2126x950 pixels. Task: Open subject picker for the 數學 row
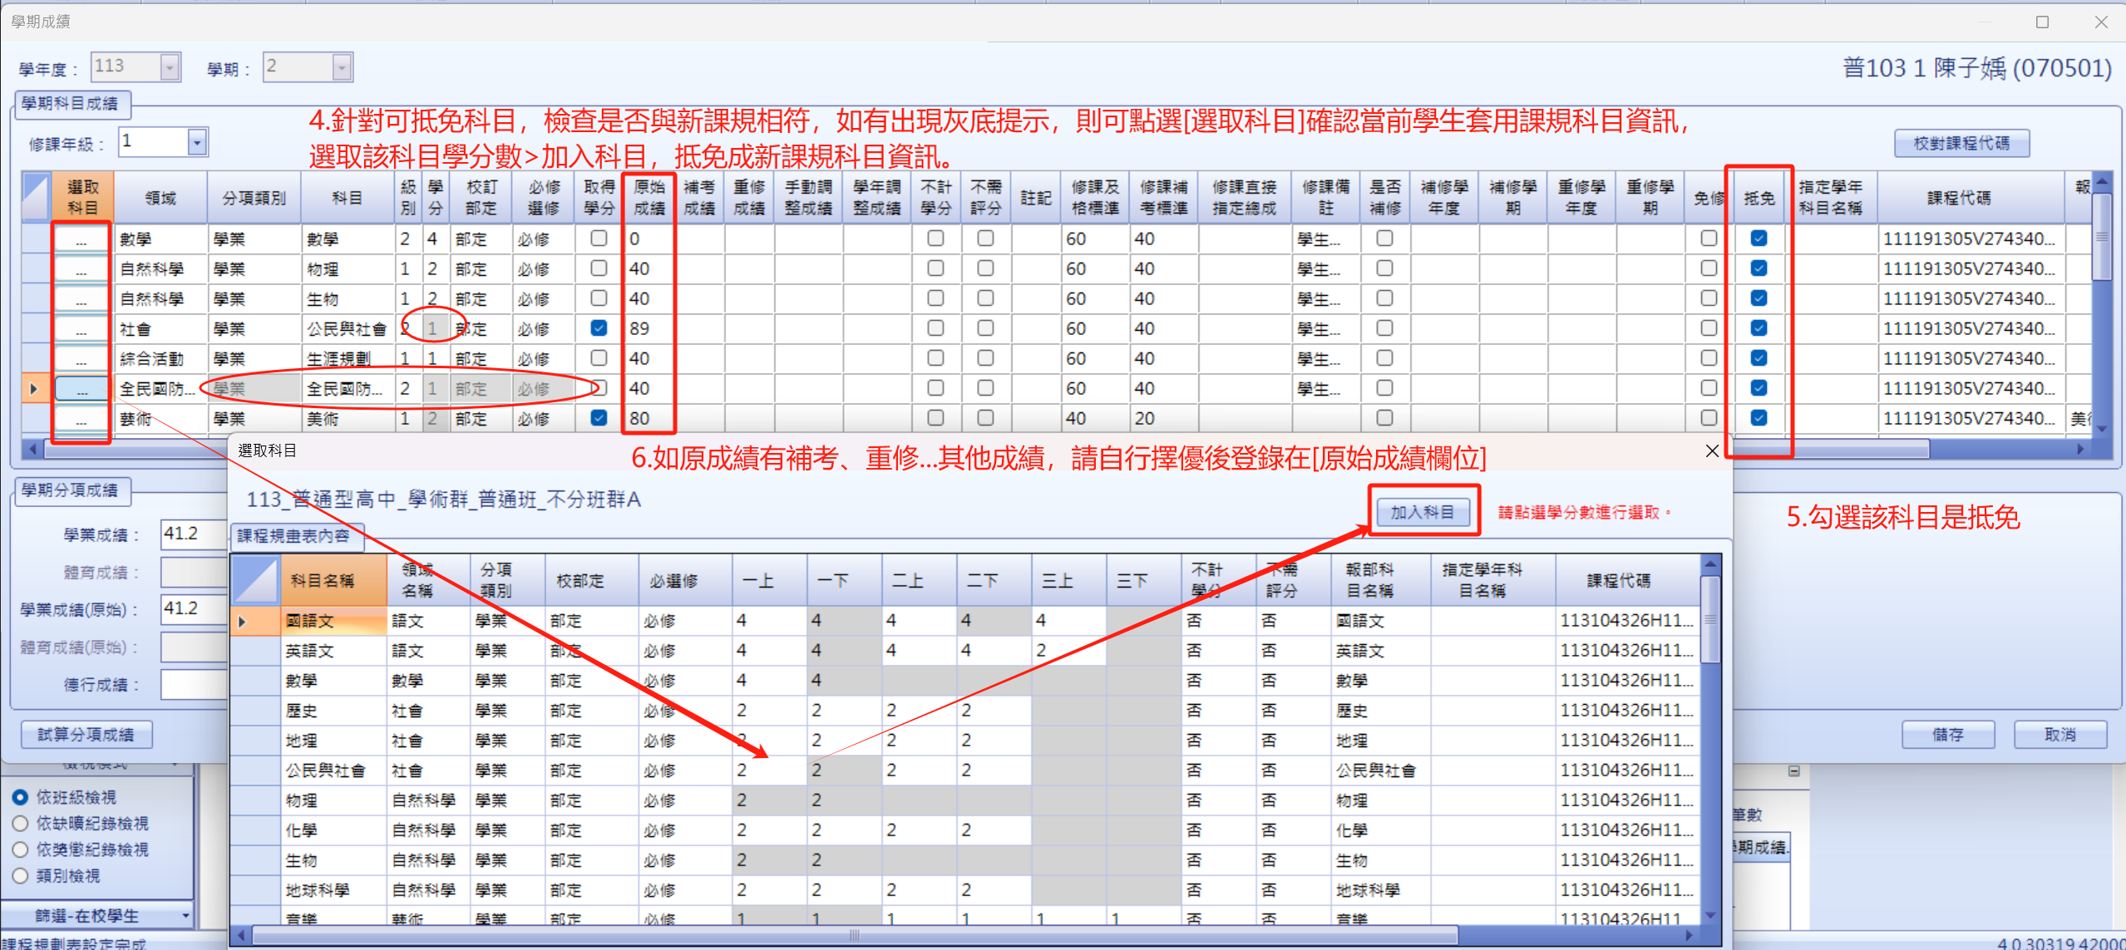coord(81,239)
